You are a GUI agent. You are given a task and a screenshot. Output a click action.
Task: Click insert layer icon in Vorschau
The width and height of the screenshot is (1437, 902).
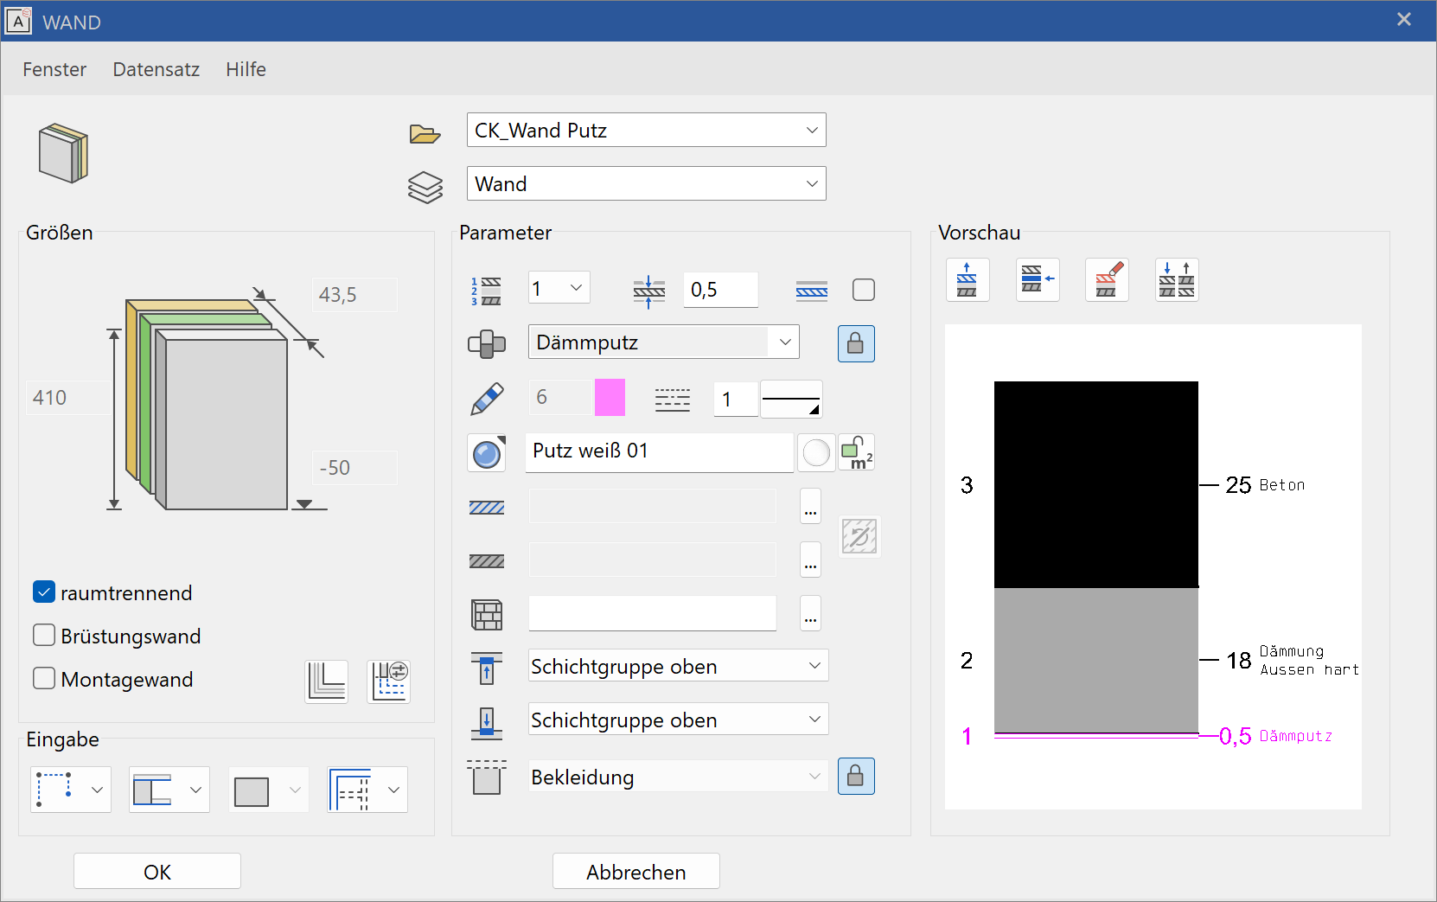pos(1038,280)
